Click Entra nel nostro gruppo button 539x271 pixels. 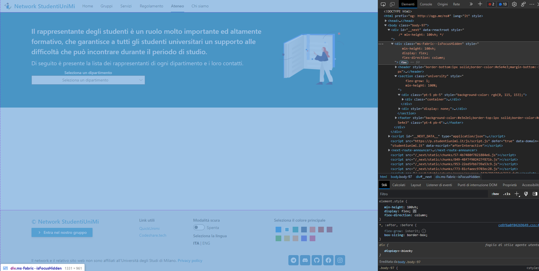62,232
